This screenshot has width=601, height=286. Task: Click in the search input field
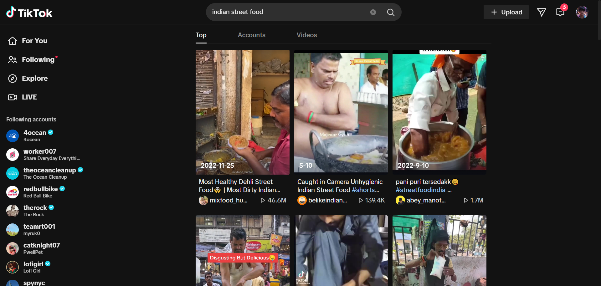[x=288, y=12]
